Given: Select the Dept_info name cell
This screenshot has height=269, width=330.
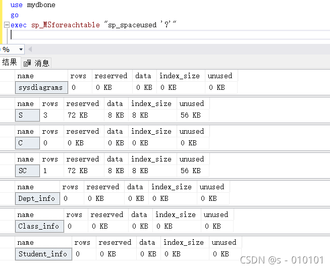Looking at the screenshot, I should 37,199.
